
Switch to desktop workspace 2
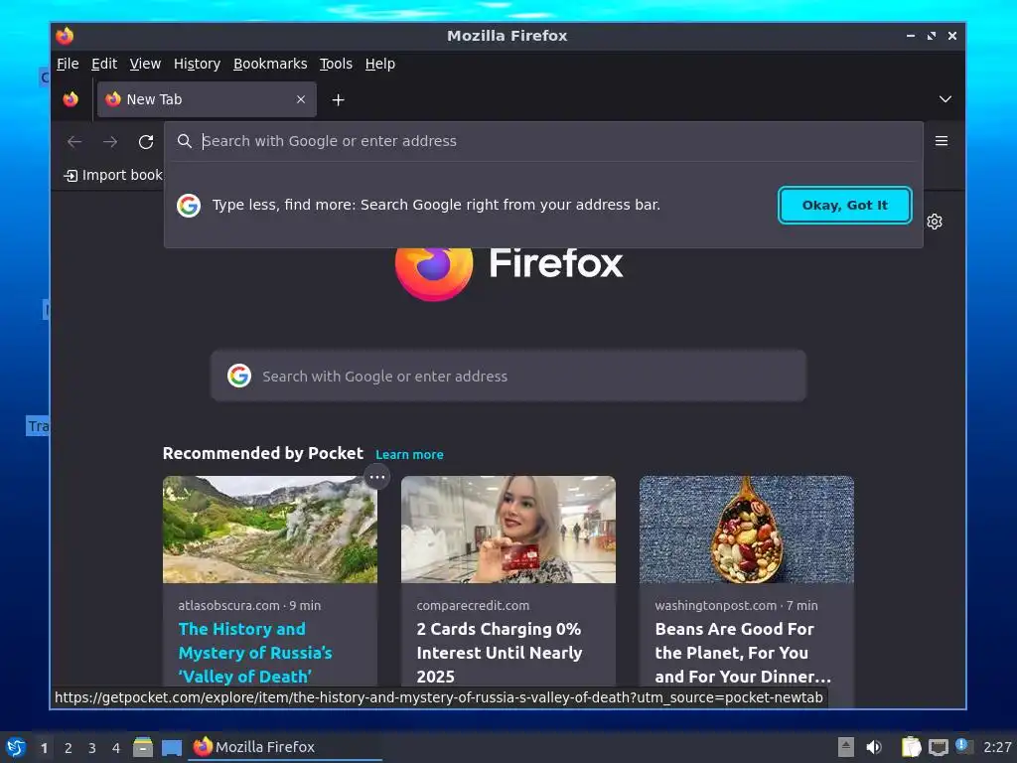click(x=69, y=748)
